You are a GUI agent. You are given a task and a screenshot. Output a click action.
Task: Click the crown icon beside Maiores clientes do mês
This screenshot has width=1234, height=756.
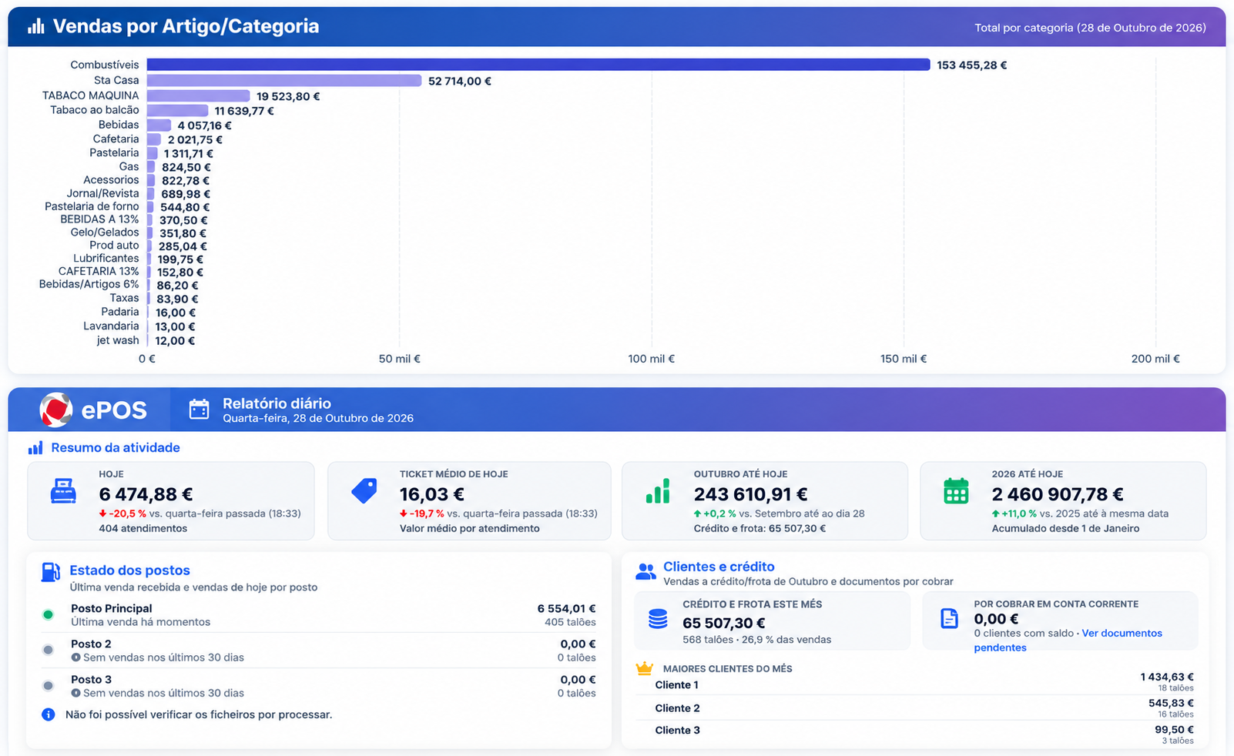(x=644, y=668)
